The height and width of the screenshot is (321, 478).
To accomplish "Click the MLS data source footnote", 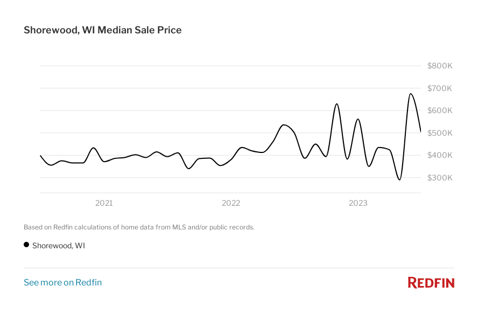I will [x=139, y=227].
